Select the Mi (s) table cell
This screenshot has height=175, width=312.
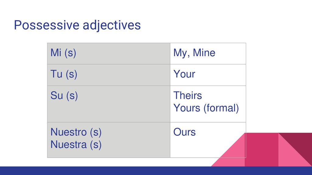pyautogui.click(x=109, y=53)
